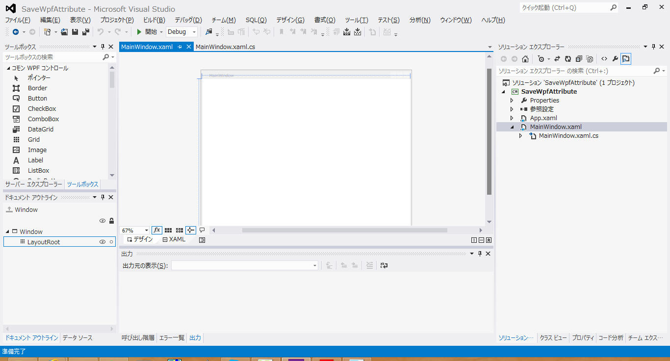Switch to the エラー一覧 tab
Image resolution: width=670 pixels, height=361 pixels.
[172, 337]
